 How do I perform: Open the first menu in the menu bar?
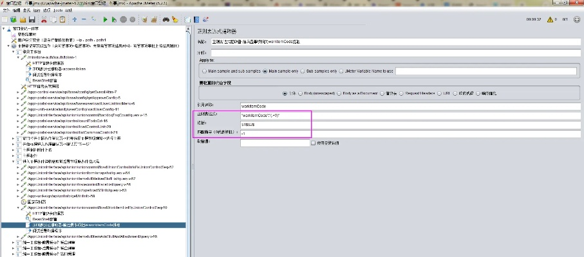pyautogui.click(x=6, y=11)
